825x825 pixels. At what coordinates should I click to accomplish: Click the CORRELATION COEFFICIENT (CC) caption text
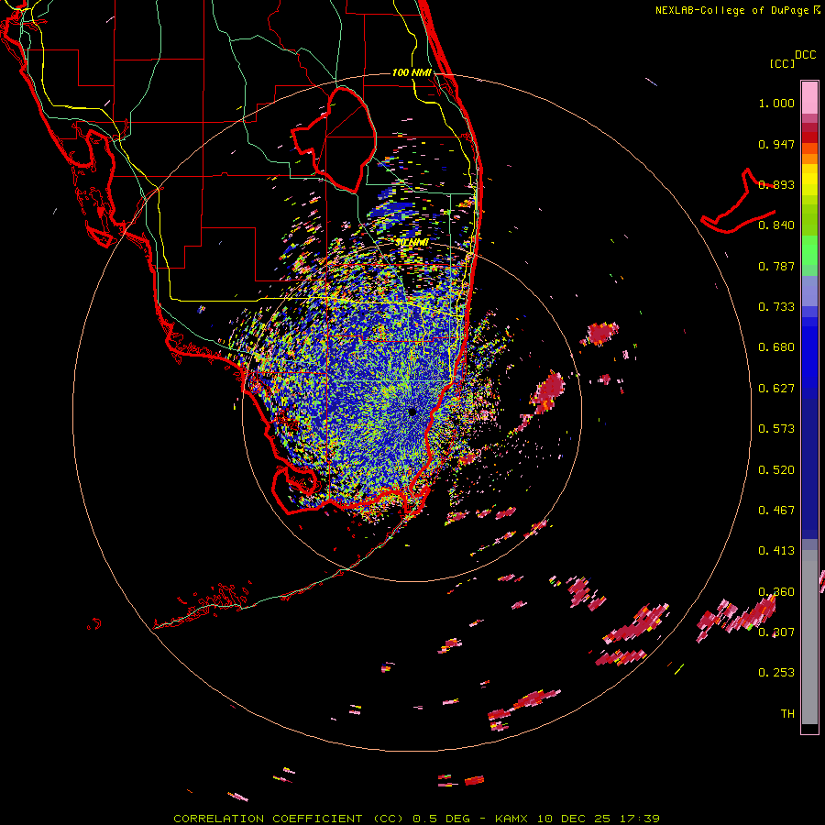pyautogui.click(x=289, y=819)
